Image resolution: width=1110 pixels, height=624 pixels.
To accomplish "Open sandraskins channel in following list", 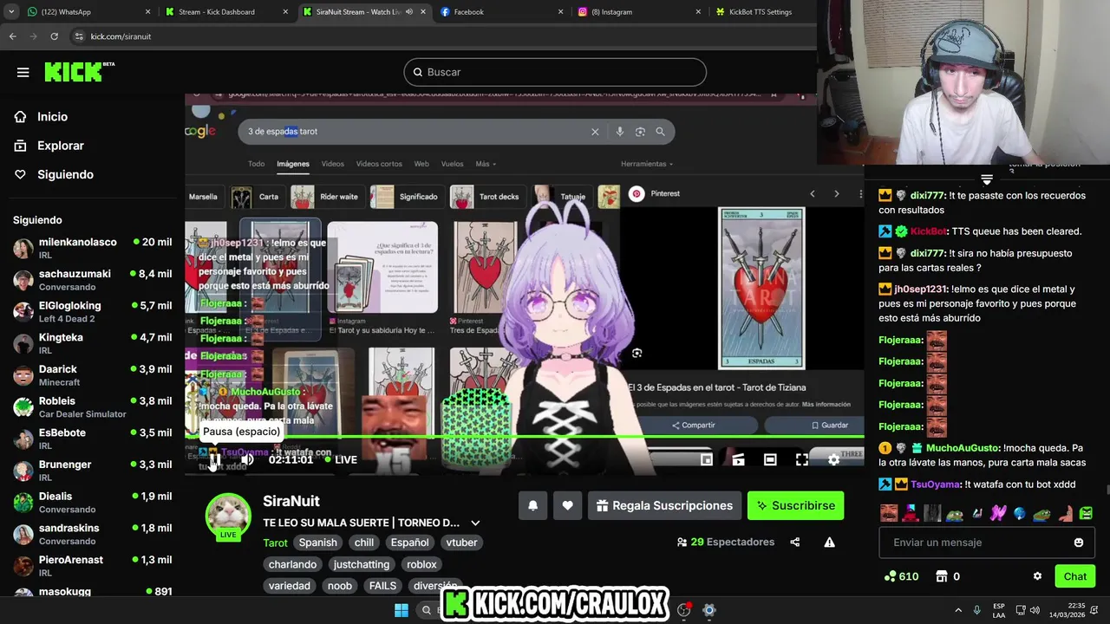I will pos(92,534).
